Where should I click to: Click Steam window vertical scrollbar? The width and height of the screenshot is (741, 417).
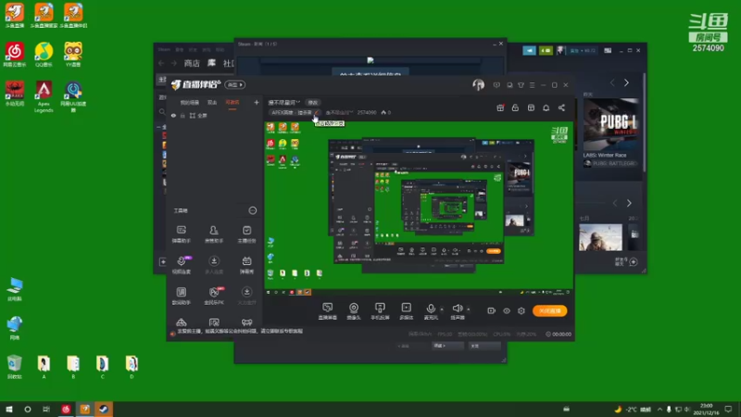pos(644,123)
